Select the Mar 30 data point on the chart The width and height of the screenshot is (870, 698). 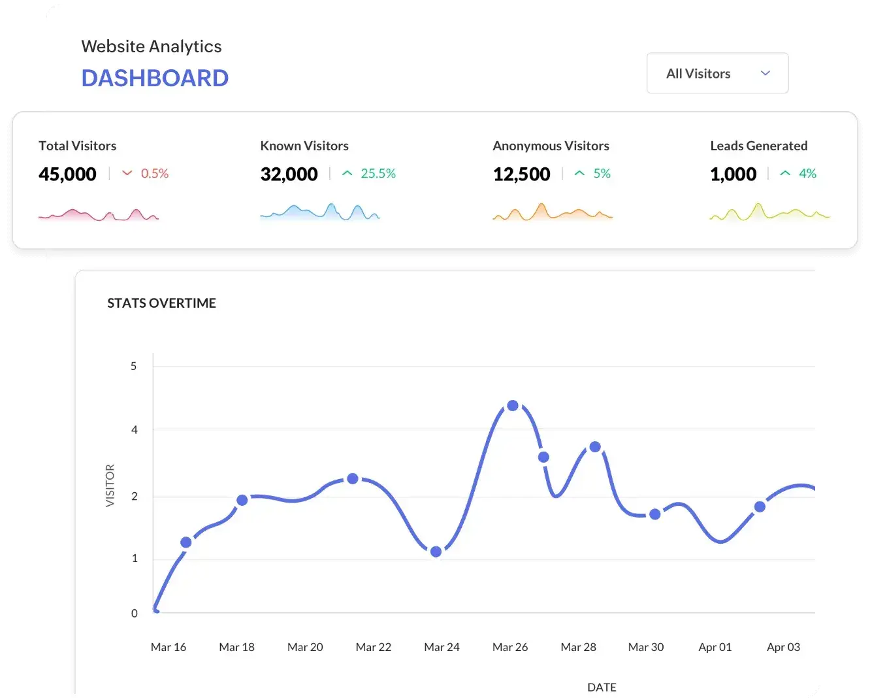pos(655,514)
